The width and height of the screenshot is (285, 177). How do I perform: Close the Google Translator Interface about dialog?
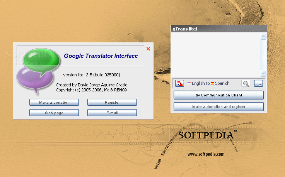[x=148, y=49]
